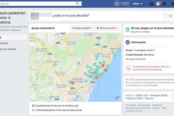
Task: Expand the Ofrecer ayuda dropdown
Action: coord(107,28)
